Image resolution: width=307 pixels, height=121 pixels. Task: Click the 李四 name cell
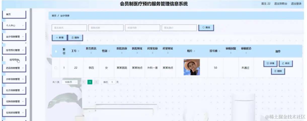click(x=91, y=68)
